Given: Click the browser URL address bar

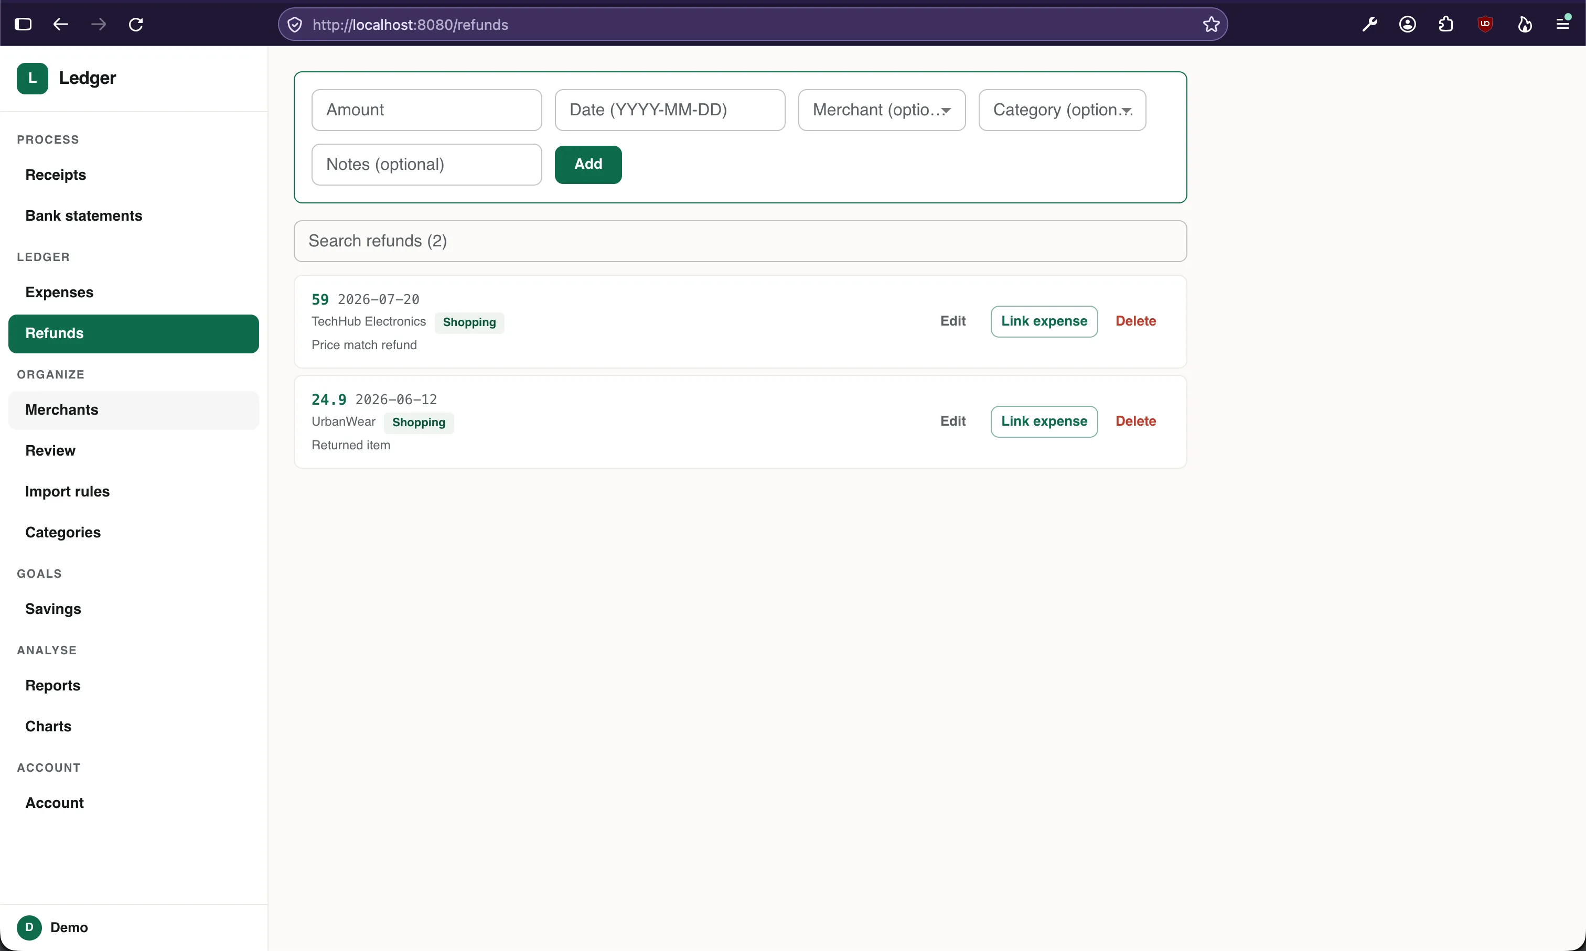Looking at the screenshot, I should click(x=753, y=24).
